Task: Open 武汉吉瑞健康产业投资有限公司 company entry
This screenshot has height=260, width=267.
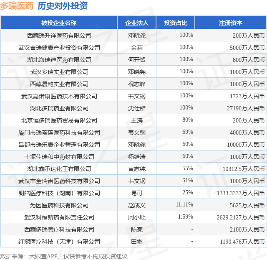Action: point(59,48)
